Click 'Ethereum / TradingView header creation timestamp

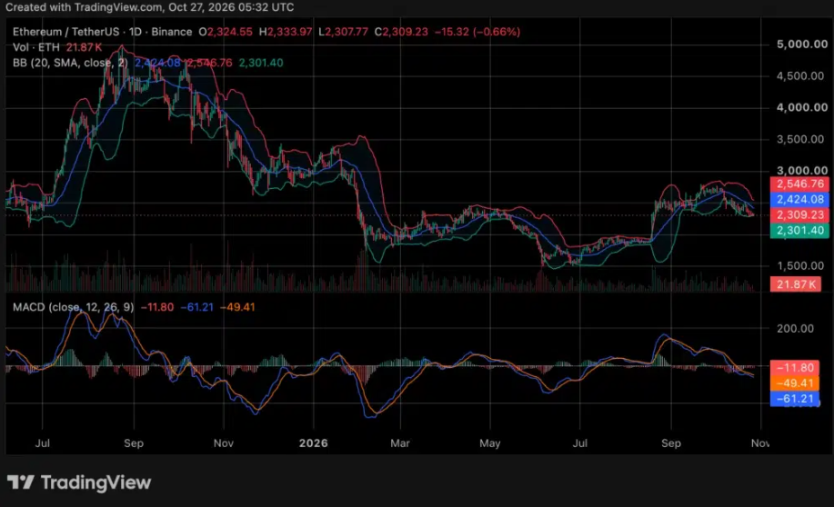[x=149, y=7]
